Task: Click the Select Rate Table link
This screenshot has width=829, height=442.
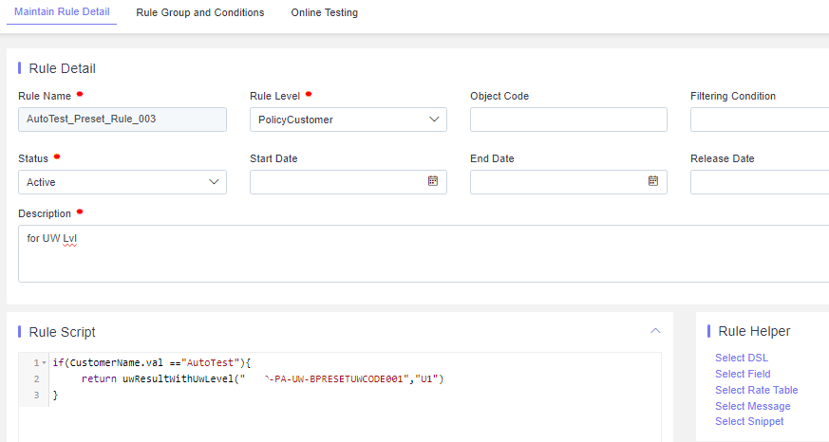Action: 756,390
